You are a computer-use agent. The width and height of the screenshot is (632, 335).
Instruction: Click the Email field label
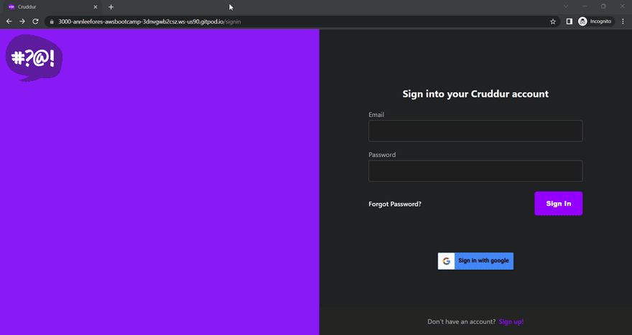pos(376,115)
